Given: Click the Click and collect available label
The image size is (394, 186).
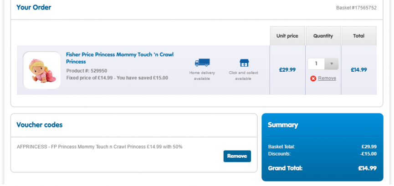Looking at the screenshot, I should pyautogui.click(x=244, y=76).
